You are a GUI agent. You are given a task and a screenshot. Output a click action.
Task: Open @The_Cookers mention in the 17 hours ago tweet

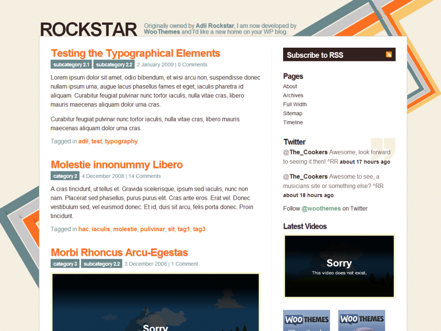coord(305,152)
